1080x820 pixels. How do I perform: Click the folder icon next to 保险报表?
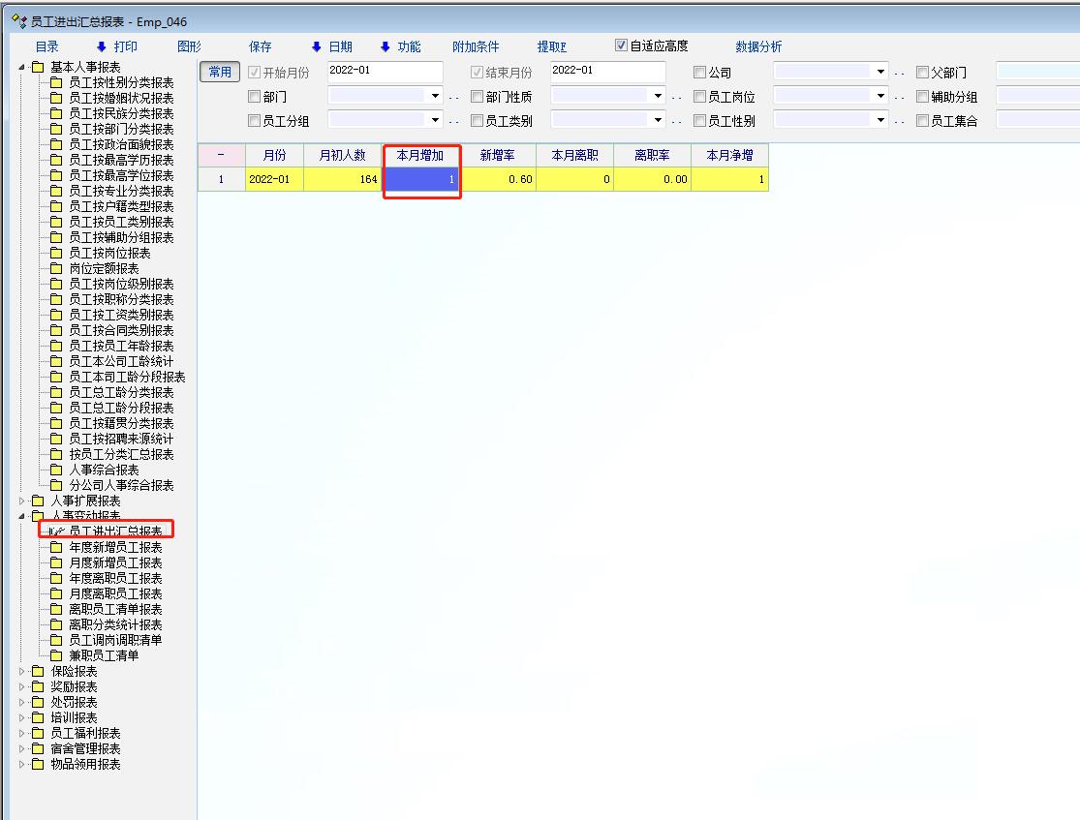pos(38,671)
